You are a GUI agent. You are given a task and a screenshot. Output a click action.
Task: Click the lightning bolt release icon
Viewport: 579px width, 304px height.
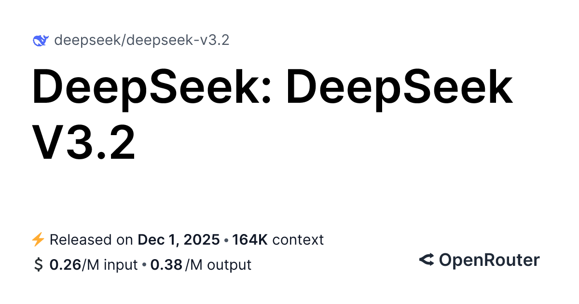tap(38, 239)
